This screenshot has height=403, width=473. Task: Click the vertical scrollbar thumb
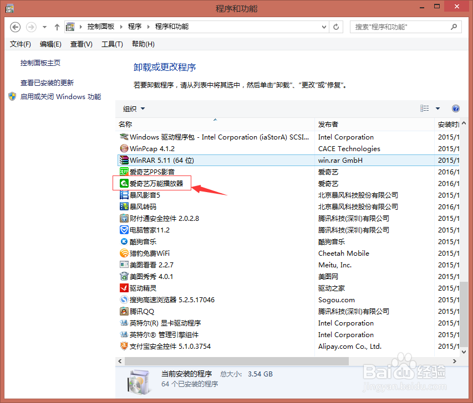click(464, 314)
